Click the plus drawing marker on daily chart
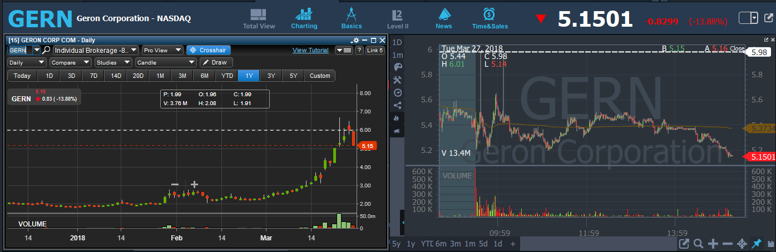The image size is (776, 252). [x=194, y=184]
